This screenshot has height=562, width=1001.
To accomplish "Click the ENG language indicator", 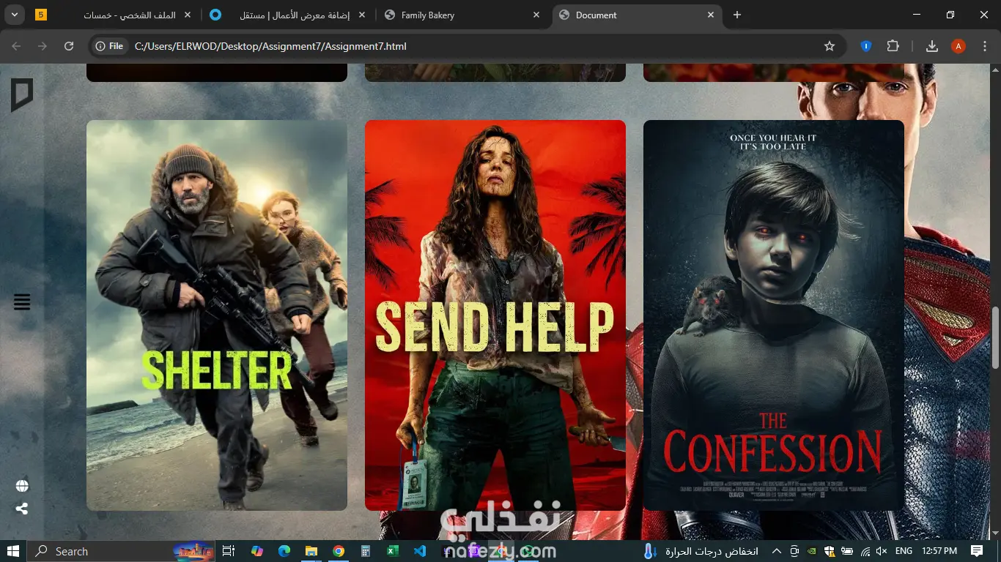I will 904,551.
